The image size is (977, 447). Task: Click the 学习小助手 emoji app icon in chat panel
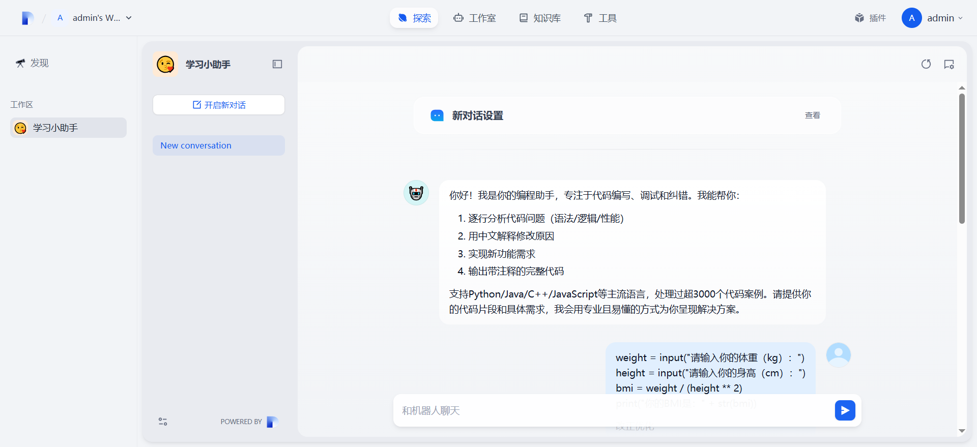pyautogui.click(x=165, y=64)
